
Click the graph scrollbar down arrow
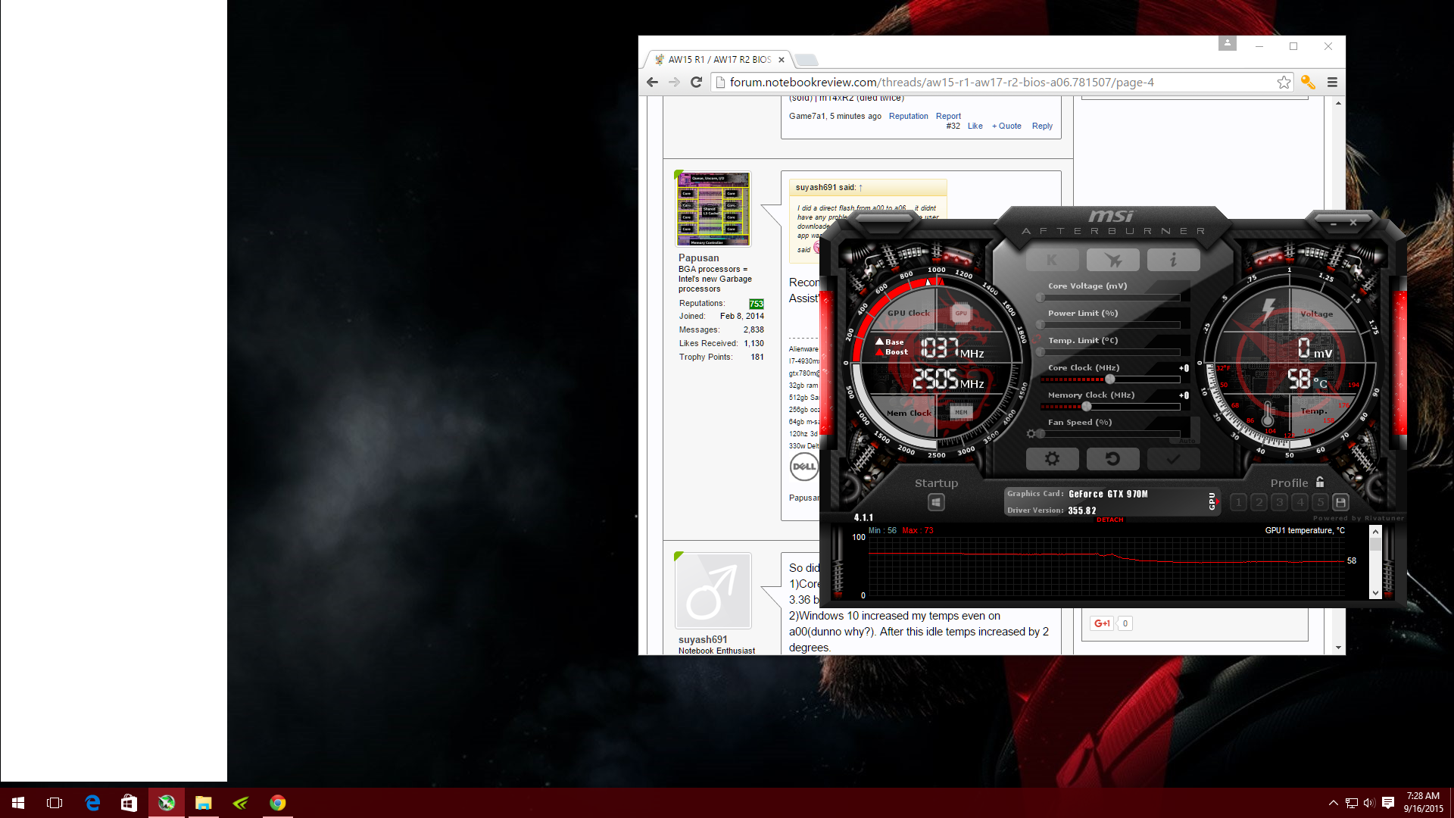click(1375, 593)
